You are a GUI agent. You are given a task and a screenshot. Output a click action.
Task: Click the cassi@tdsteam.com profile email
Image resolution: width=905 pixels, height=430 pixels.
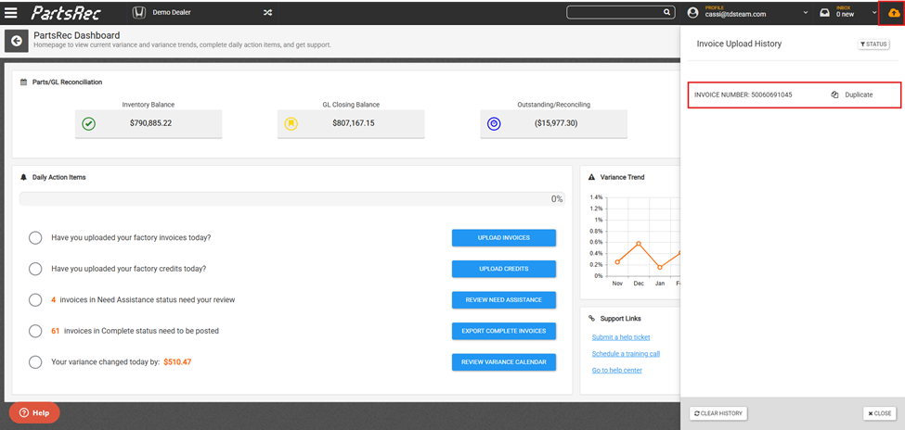coord(735,15)
